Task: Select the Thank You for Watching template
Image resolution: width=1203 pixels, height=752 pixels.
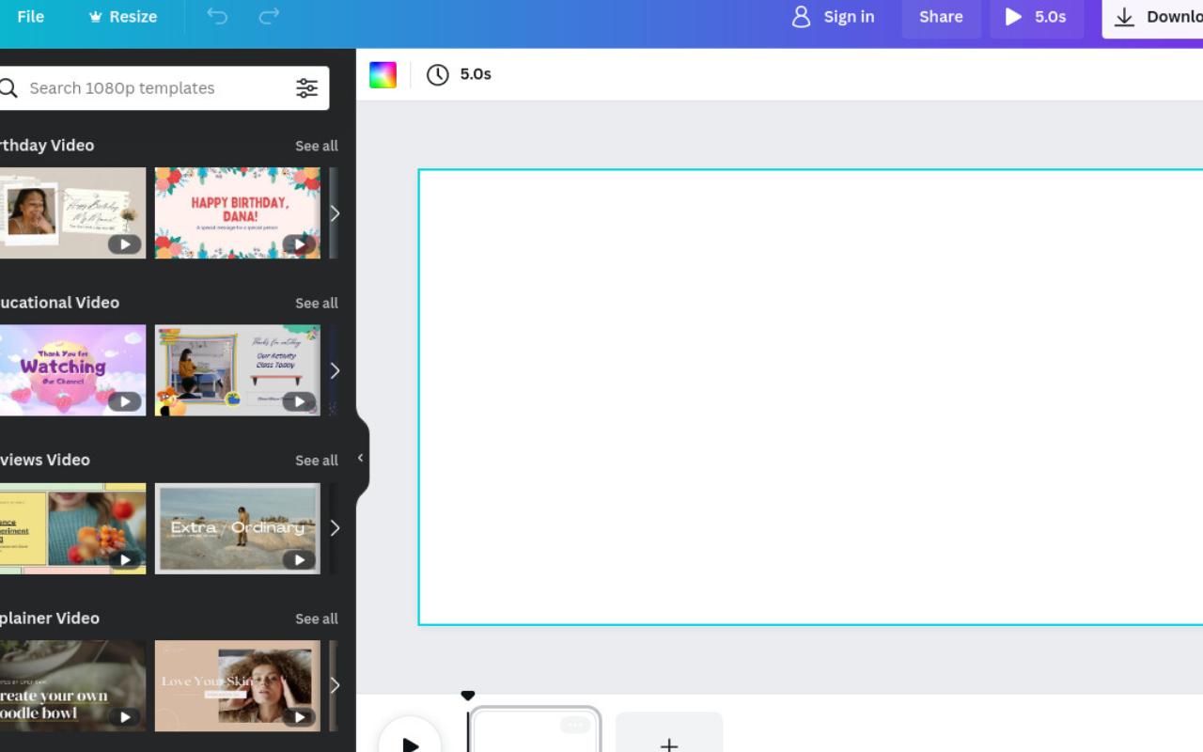Action: pos(72,370)
